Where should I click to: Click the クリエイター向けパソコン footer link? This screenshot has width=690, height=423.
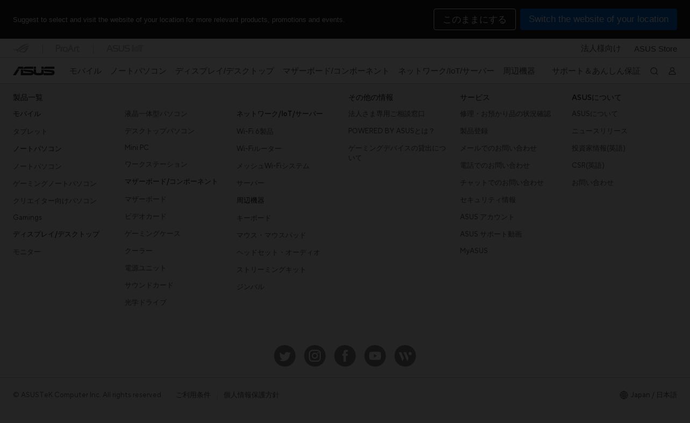coord(55,201)
